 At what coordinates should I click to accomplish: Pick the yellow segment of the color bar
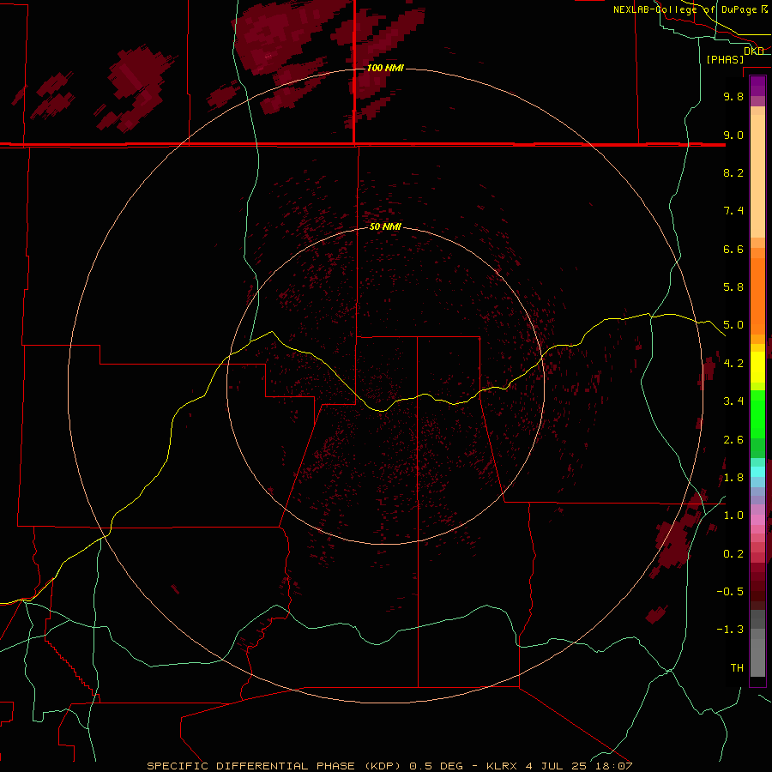(x=757, y=367)
